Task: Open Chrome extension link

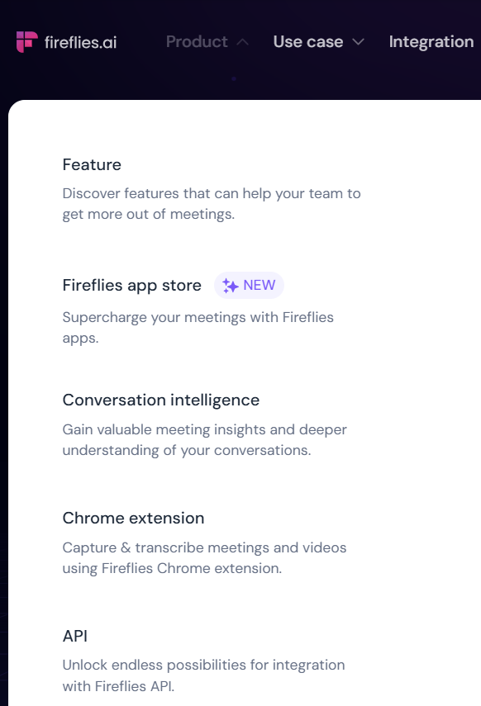Action: point(133,518)
